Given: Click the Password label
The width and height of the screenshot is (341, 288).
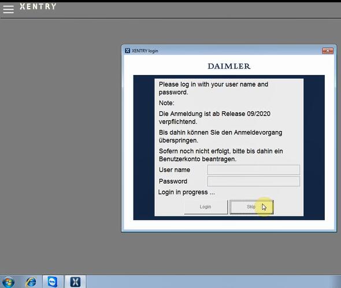Looking at the screenshot, I should (x=173, y=181).
